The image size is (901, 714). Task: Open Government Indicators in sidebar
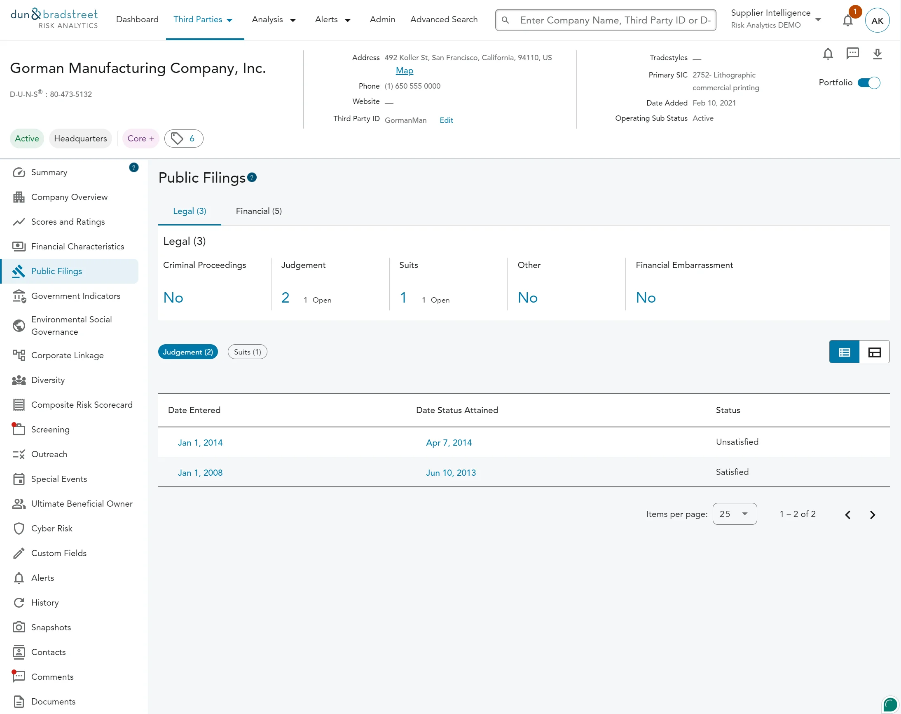tap(76, 296)
